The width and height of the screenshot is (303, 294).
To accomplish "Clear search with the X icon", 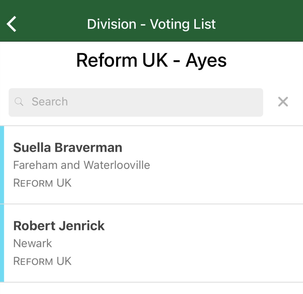I will [283, 102].
